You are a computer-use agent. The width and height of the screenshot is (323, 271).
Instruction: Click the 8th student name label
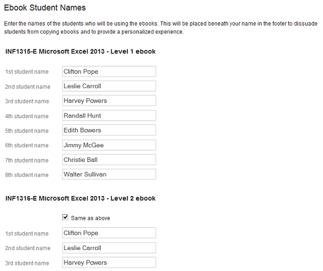point(27,175)
